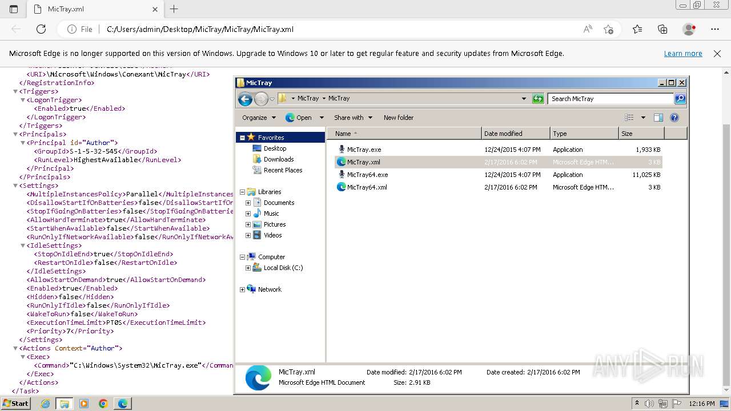This screenshot has width=731, height=411.
Task: Click the Search MicTray field
Action: pyautogui.click(x=611, y=99)
